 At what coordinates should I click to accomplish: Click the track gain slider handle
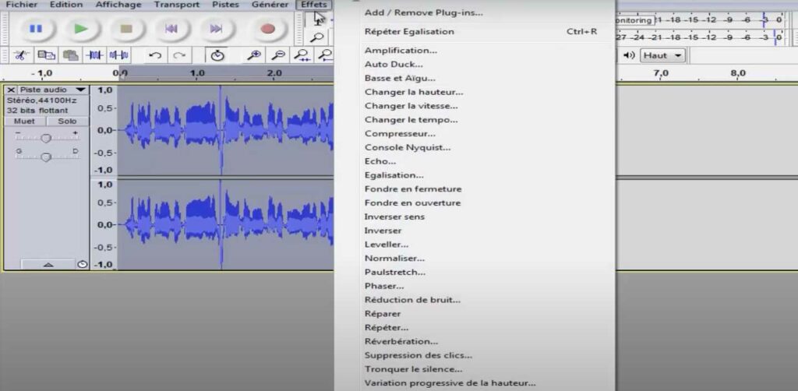pyautogui.click(x=46, y=138)
